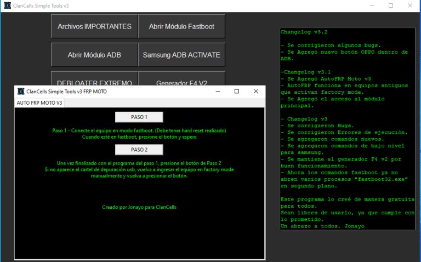The height and width of the screenshot is (262, 421).
Task: Close the FRP MOTO window
Action: click(x=256, y=92)
